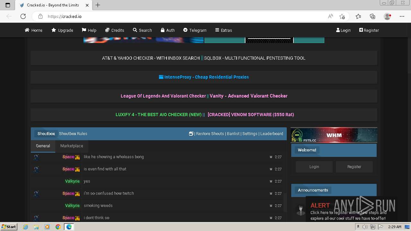
Task: Open Cracked Venom Software link
Action: 251,115
